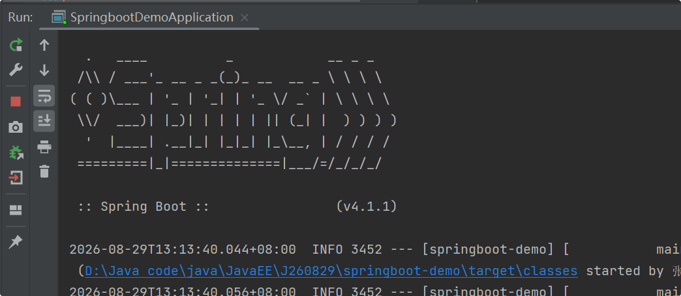Viewport: 681px width, 296px height.
Task: Jump up the stack trace with the up arrow
Action: pyautogui.click(x=44, y=45)
